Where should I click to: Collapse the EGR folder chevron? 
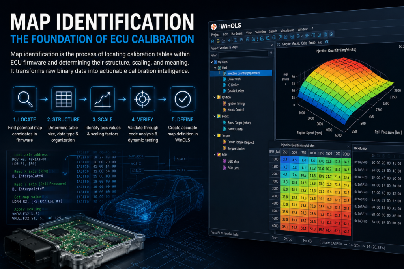(214, 154)
